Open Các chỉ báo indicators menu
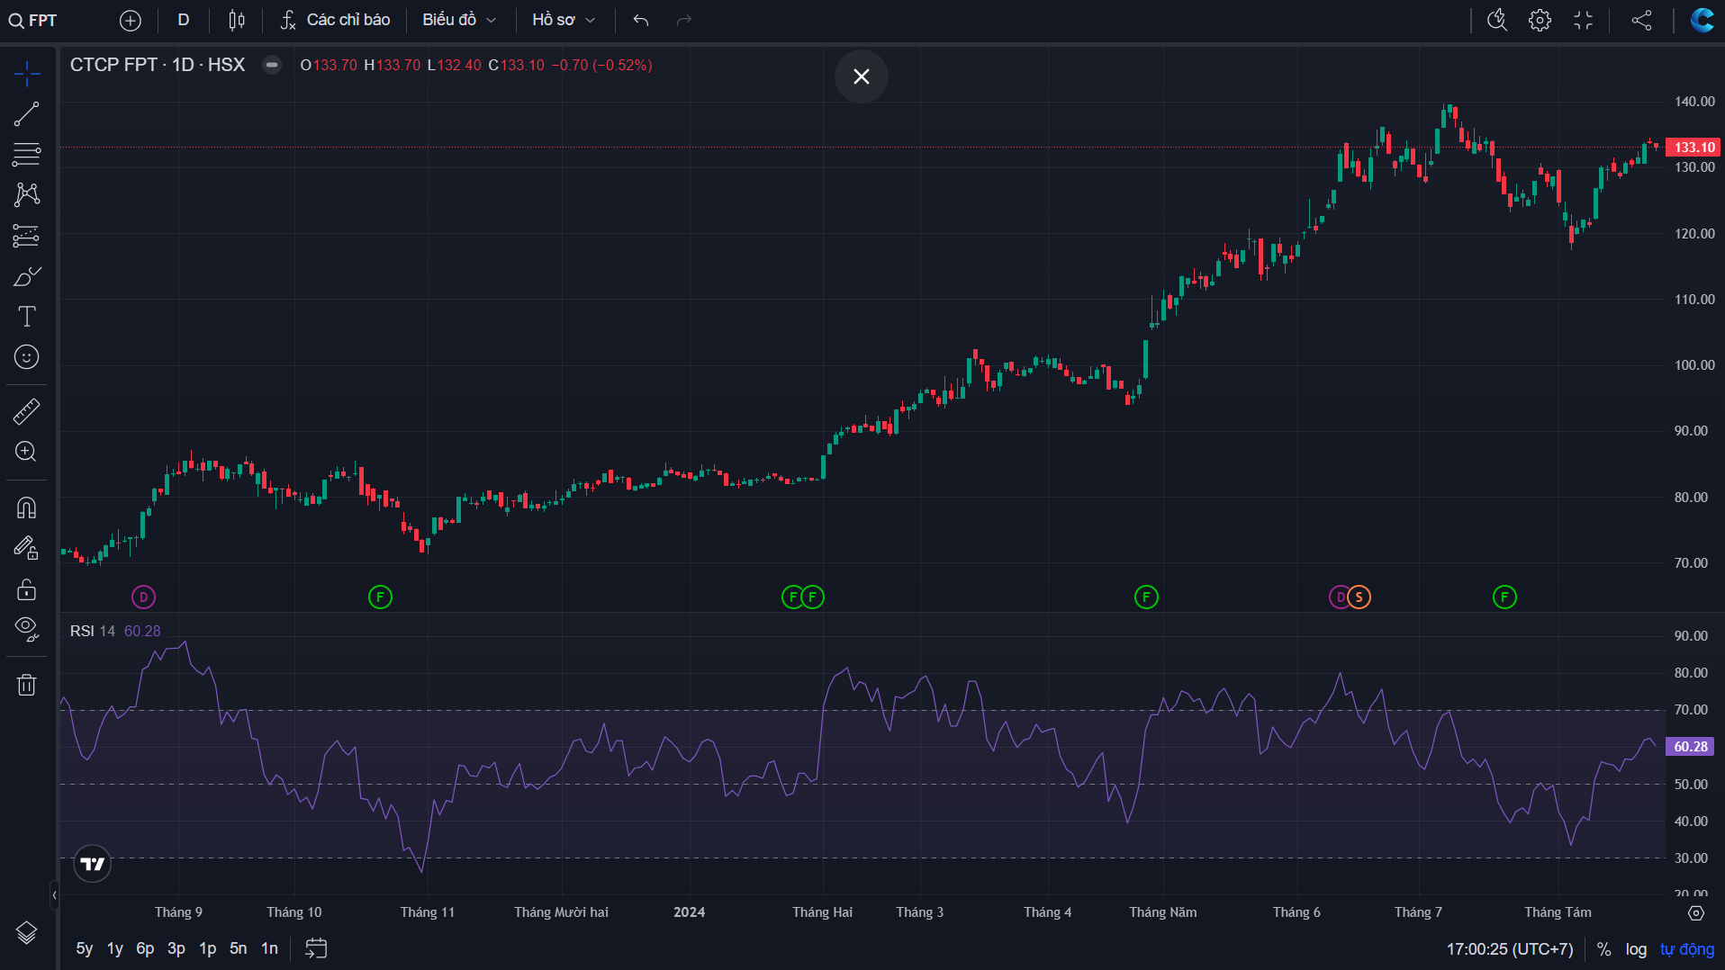 [x=335, y=20]
